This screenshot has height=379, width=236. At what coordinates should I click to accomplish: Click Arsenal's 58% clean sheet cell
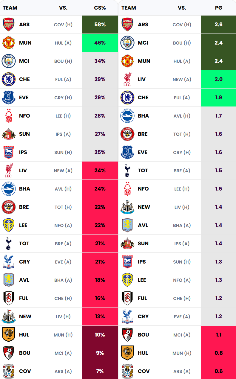tap(100, 25)
